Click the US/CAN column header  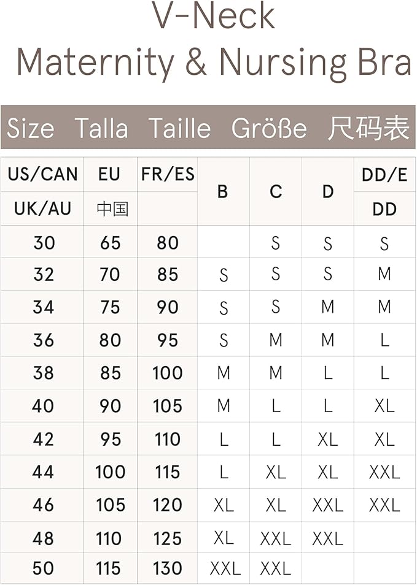(x=42, y=175)
